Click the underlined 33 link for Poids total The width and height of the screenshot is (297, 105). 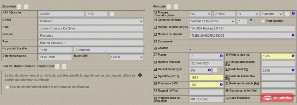(x=227, y=69)
